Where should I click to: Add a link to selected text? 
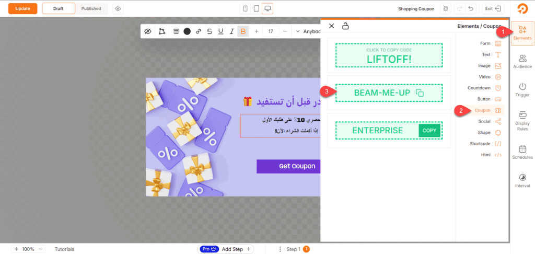tap(198, 31)
